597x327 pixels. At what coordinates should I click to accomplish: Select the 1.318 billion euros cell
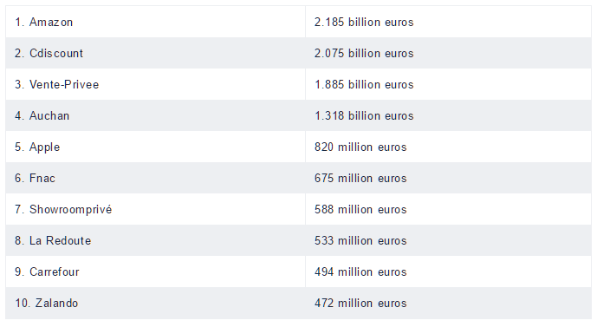[449, 115]
